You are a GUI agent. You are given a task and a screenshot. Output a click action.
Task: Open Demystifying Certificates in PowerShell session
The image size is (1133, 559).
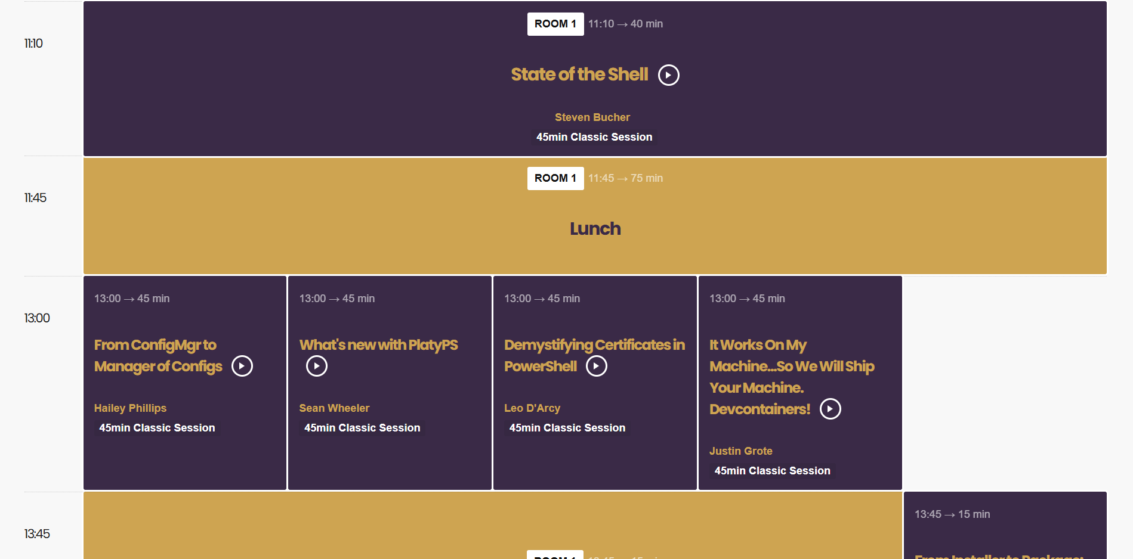[594, 356]
